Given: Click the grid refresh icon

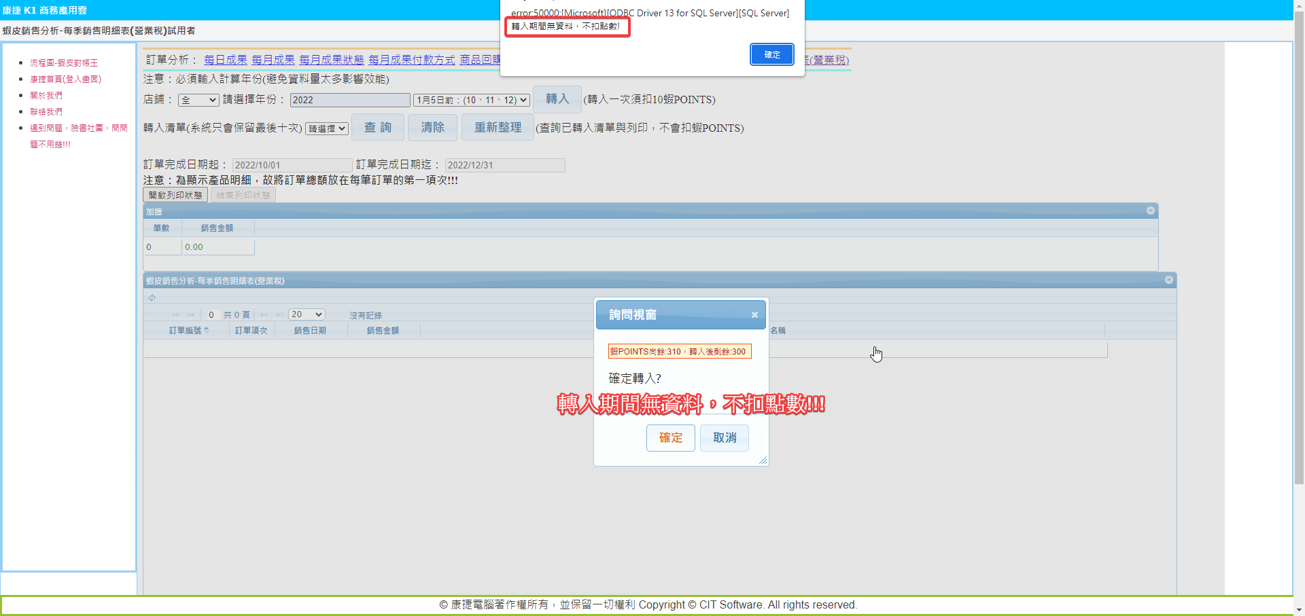Looking at the screenshot, I should 152,298.
